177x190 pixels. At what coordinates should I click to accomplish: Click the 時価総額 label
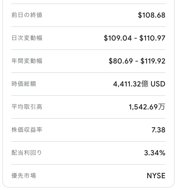pos(24,84)
